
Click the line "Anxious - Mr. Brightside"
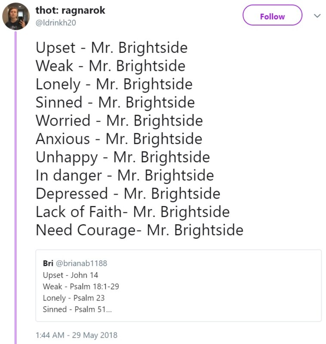tap(119, 139)
